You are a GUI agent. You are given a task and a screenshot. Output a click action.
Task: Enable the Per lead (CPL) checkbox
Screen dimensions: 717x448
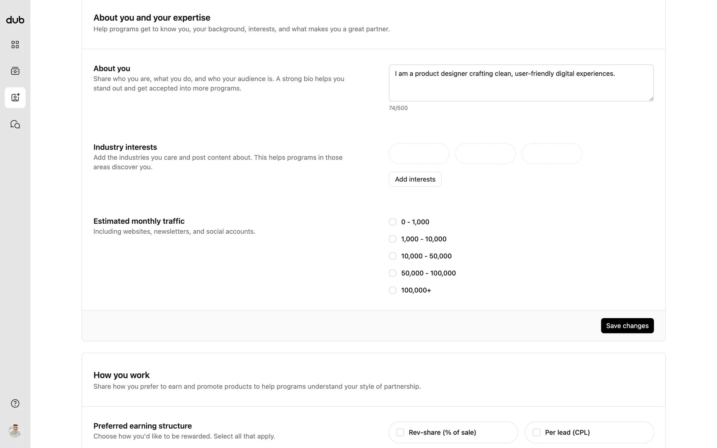click(537, 432)
